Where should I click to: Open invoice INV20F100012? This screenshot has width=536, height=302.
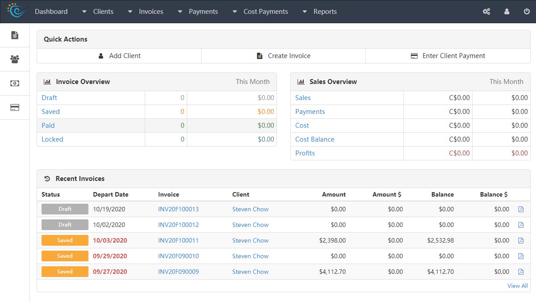[x=178, y=225]
